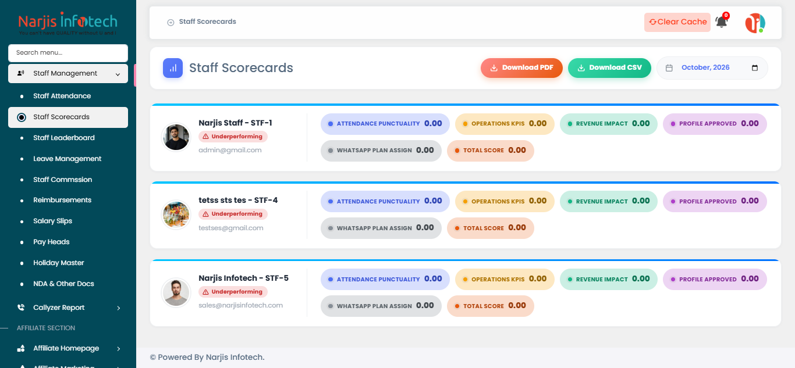Click the Profile Approved pill for STF-1
Image resolution: width=795 pixels, height=368 pixels.
715,124
